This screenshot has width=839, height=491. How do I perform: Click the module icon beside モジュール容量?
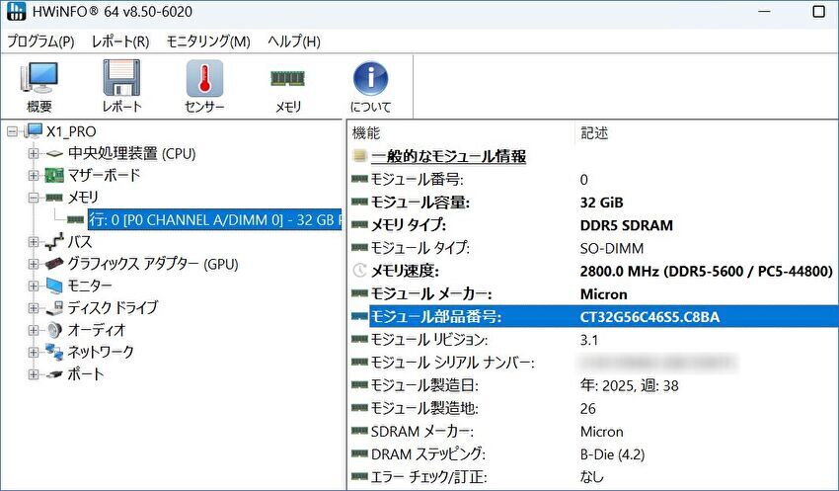359,202
